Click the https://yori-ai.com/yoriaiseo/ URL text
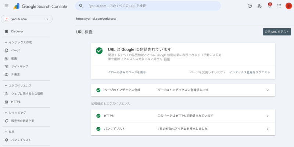The height and width of the screenshot is (147, 294). click(96, 19)
